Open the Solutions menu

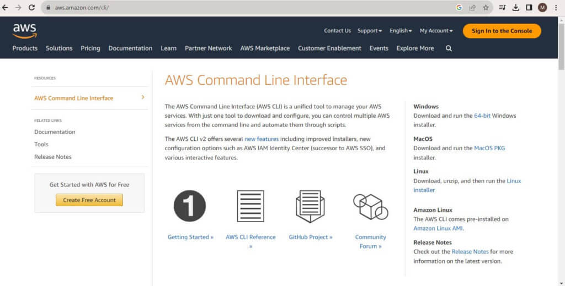(x=59, y=48)
